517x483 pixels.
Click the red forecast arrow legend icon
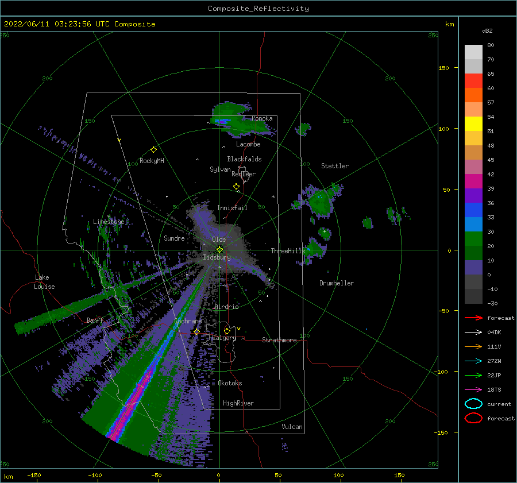coord(473,318)
